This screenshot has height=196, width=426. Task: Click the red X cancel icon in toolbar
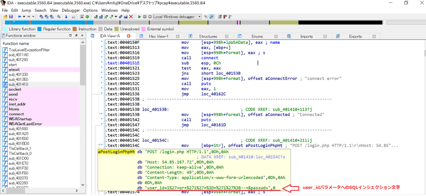[131, 17]
